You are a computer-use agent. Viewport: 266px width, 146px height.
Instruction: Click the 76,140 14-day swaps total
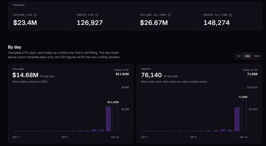click(x=151, y=75)
